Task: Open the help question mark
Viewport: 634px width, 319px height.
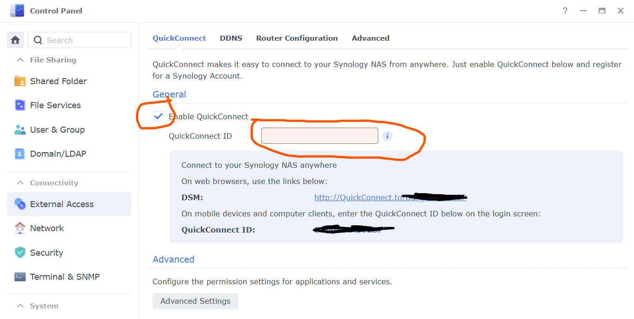Action: (x=565, y=11)
